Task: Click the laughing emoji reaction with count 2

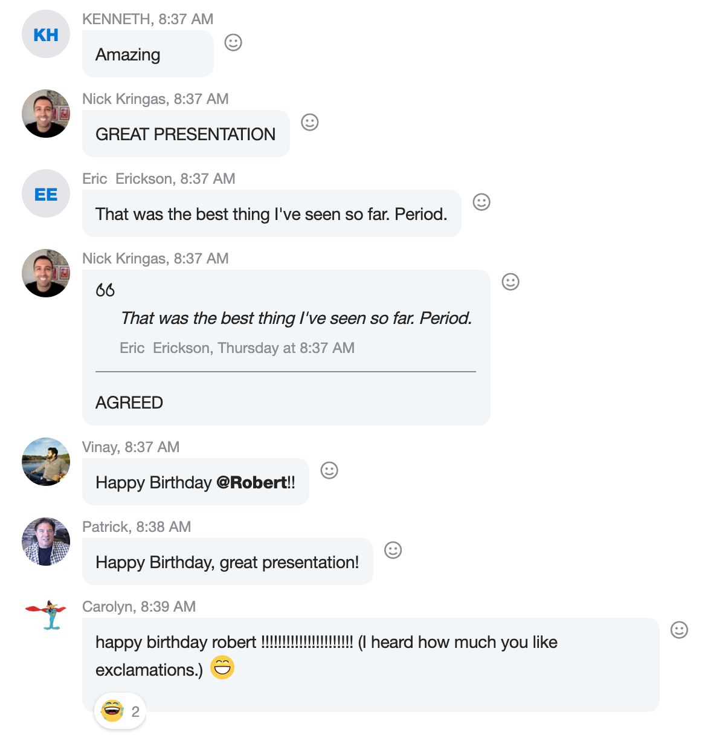Action: [120, 711]
